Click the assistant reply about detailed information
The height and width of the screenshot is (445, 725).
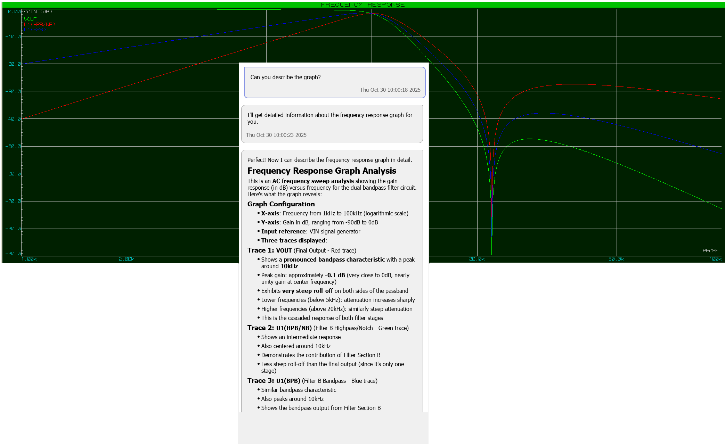pos(332,123)
